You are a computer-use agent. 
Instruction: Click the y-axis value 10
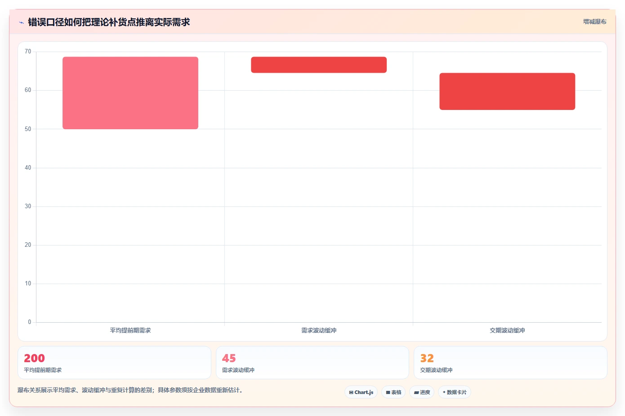[28, 284]
